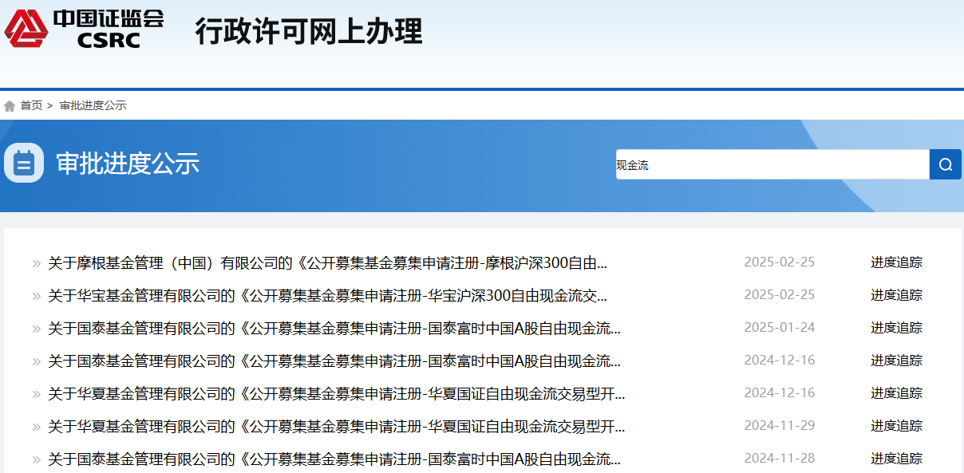Image resolution: width=964 pixels, height=473 pixels.
Task: Click the chevron marker before 2024-11-29 华夏 entry
Action: (x=36, y=427)
